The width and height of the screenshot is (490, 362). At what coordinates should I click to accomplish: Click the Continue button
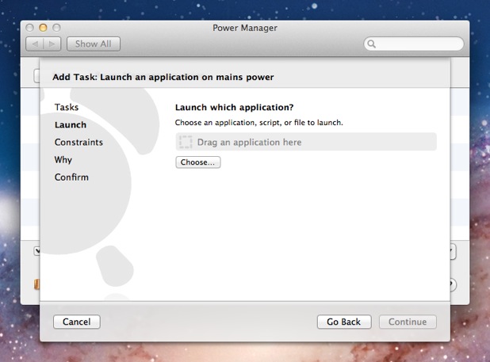point(408,322)
